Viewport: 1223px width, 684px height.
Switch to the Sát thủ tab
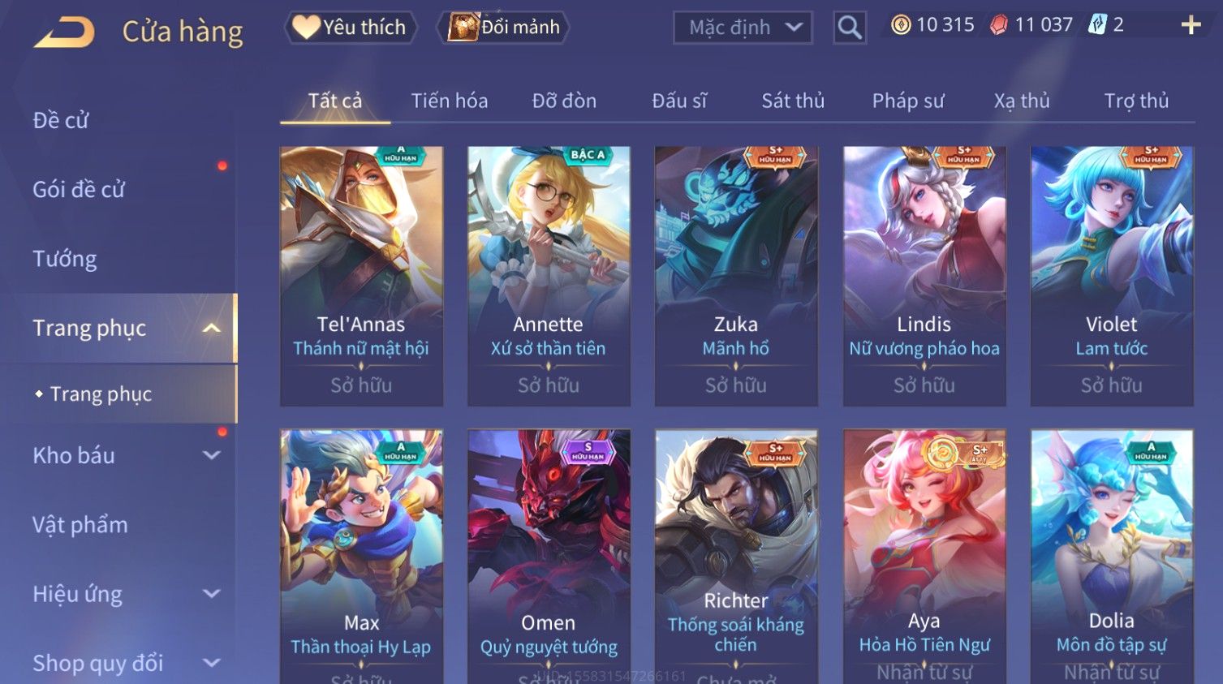click(793, 101)
